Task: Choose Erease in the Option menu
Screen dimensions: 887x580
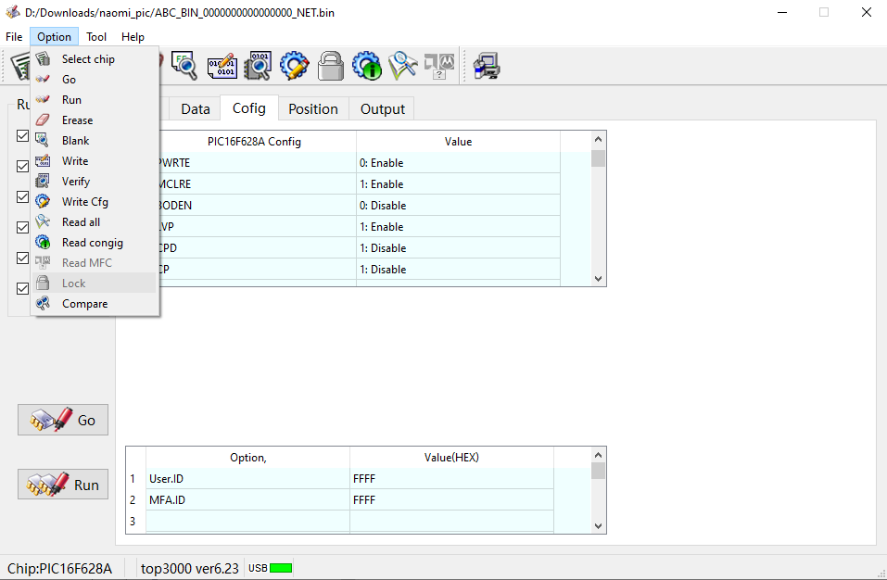Action: click(94, 120)
